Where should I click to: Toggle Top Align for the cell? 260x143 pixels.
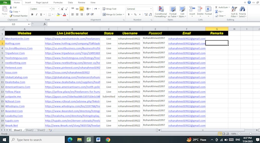tap(73, 9)
